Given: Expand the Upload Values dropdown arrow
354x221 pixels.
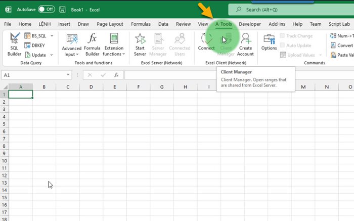Looking at the screenshot, I should (320, 55).
